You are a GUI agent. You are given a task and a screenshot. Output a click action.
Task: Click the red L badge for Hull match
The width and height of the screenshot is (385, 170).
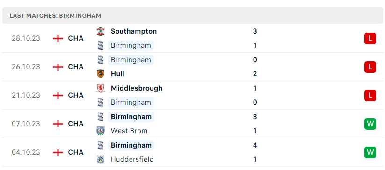pos(370,67)
